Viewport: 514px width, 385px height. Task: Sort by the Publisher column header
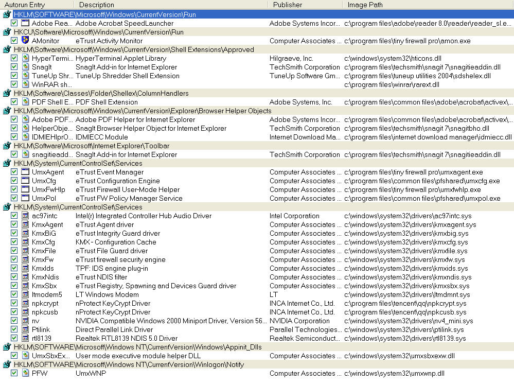[305, 5]
